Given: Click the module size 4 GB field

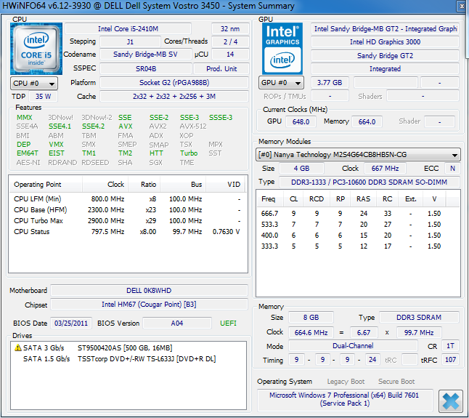Looking at the screenshot, I should point(301,168).
